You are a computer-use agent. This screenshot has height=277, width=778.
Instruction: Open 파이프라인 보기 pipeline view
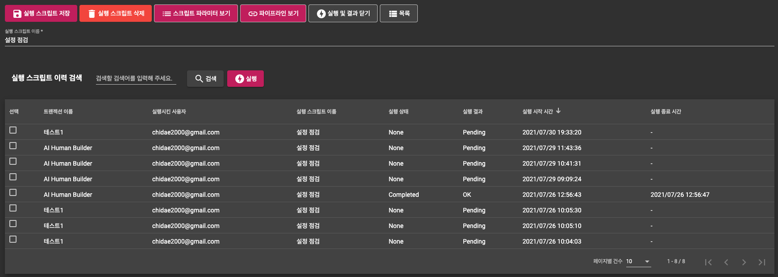click(x=273, y=13)
